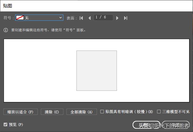This screenshot has height=132, width=193.
Task: Click the 清除 (C) button
Action: pos(52,112)
